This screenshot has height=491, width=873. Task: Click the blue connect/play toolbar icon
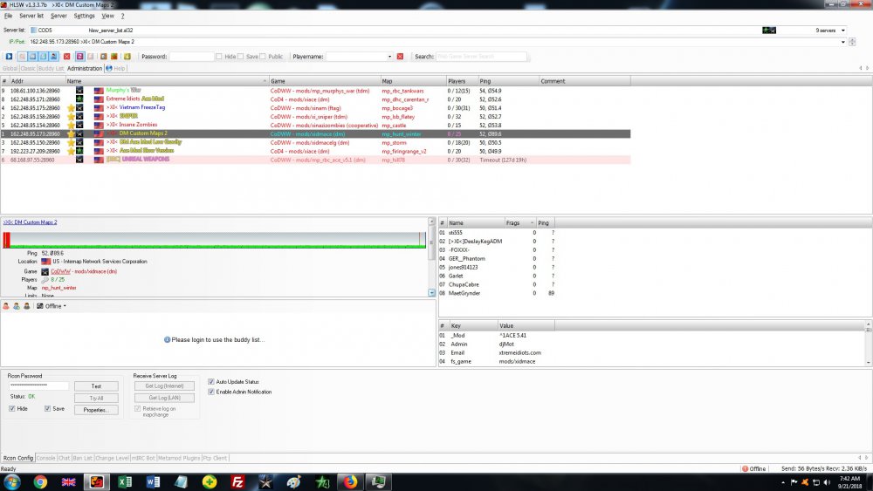[10, 57]
